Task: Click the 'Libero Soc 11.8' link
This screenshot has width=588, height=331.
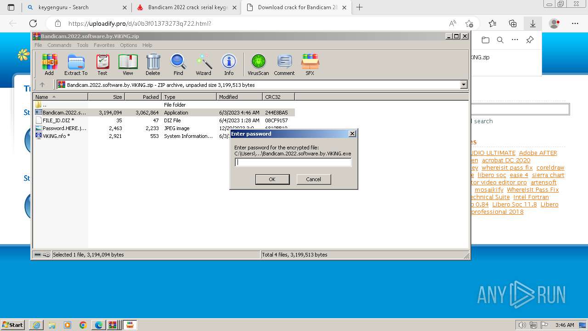Action: [x=514, y=205]
